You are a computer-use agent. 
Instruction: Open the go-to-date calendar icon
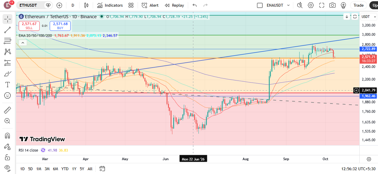pos(102,168)
